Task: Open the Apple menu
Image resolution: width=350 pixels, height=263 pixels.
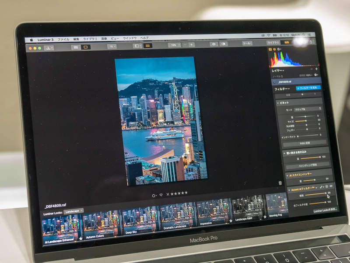Action: pyautogui.click(x=31, y=40)
